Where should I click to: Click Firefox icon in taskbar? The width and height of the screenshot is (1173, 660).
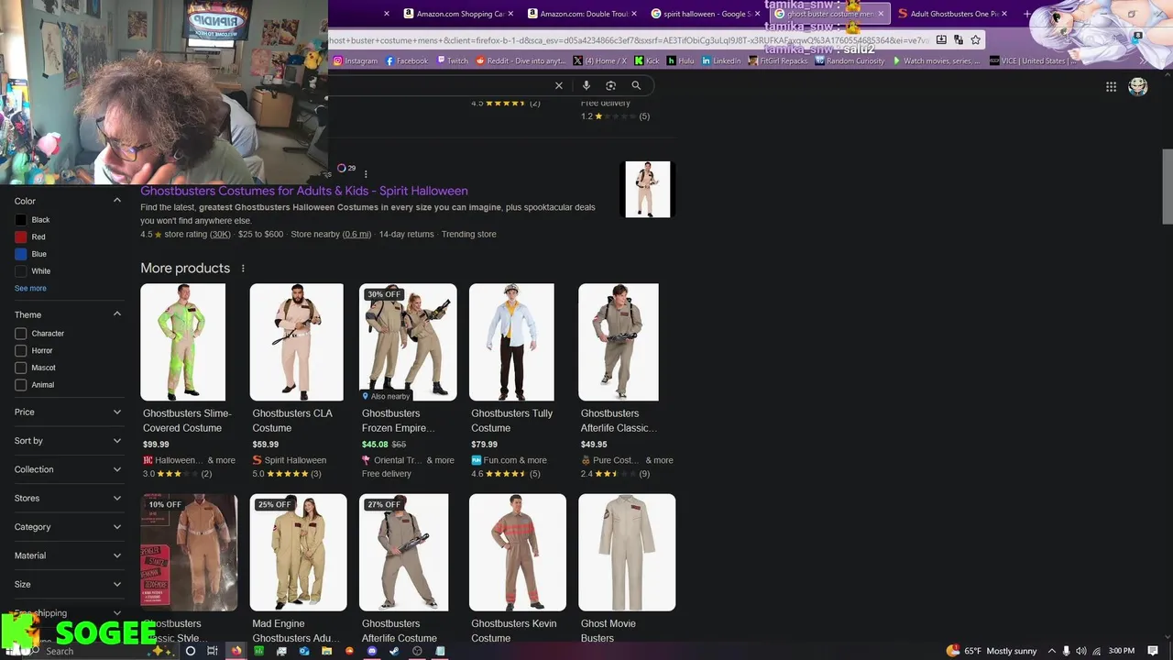click(x=236, y=651)
